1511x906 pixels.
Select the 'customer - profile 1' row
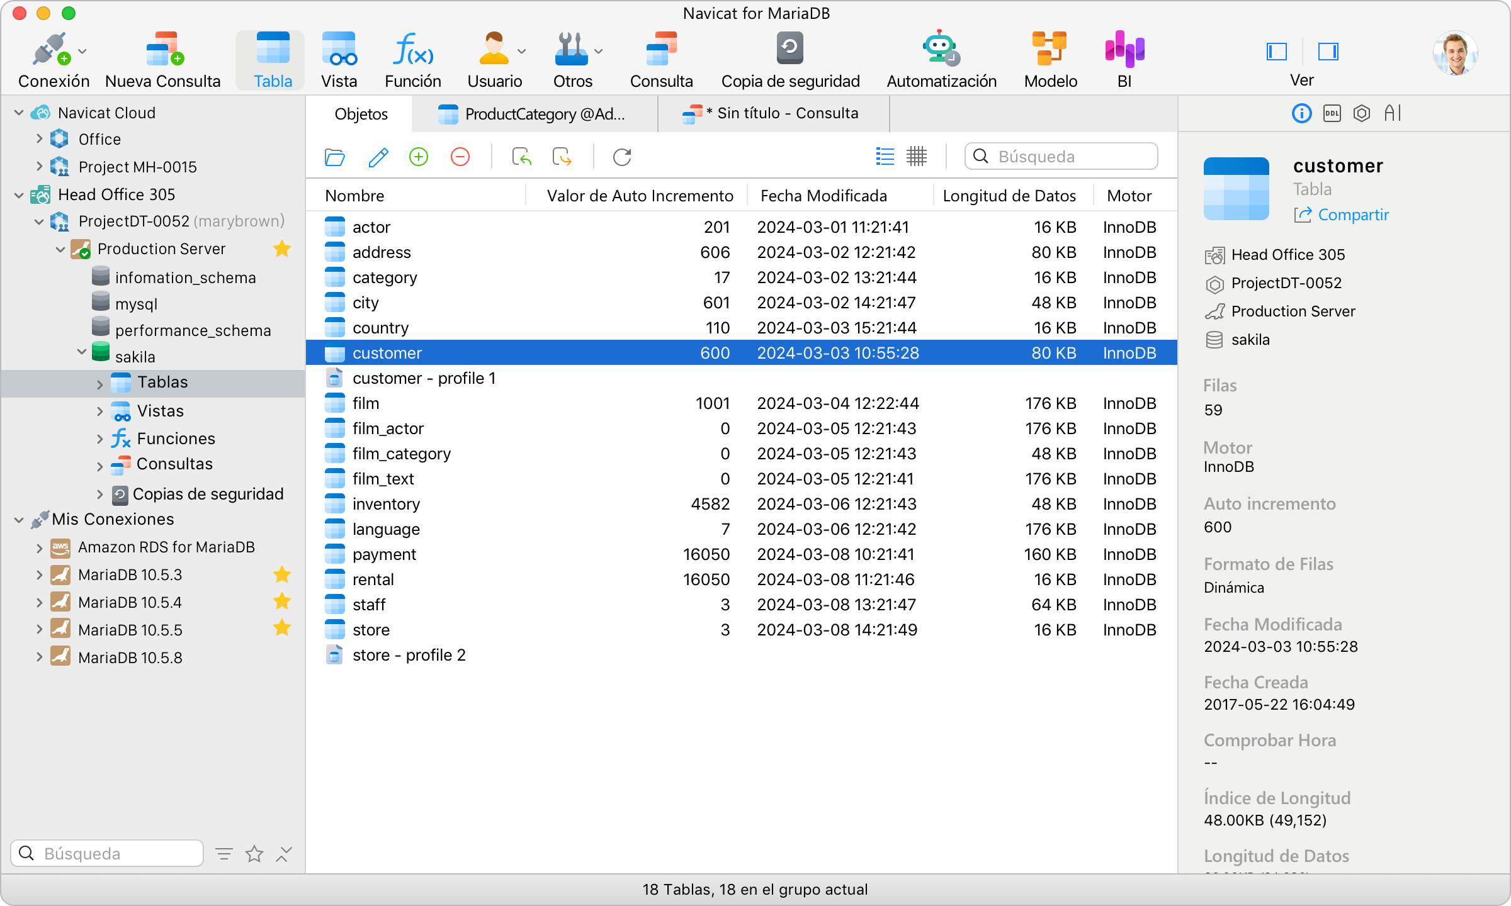(741, 378)
